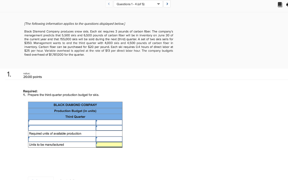Open the ebook reference icon
This screenshot has height=180, width=288.
click(280, 4)
